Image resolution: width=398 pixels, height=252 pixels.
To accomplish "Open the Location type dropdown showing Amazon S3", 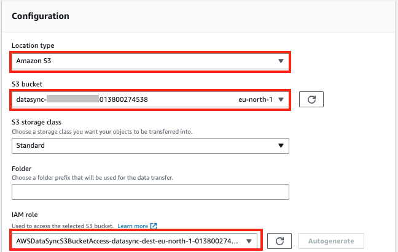I will [150, 61].
